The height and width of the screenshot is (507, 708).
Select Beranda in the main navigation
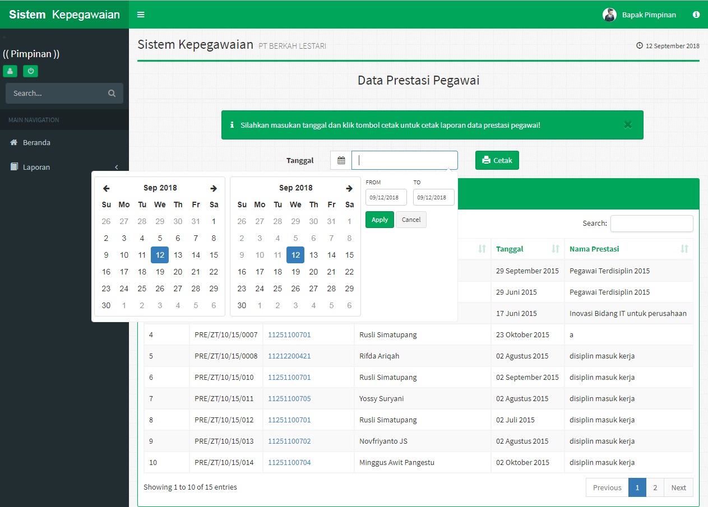[x=36, y=142]
